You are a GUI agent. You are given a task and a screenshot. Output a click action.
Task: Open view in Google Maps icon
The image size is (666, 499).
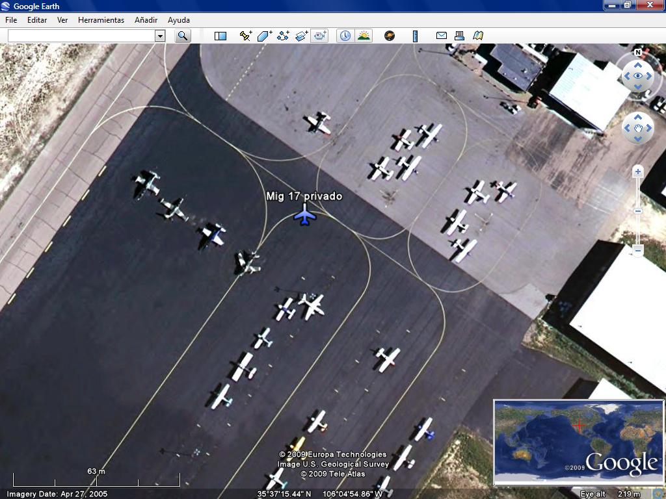pyautogui.click(x=478, y=36)
